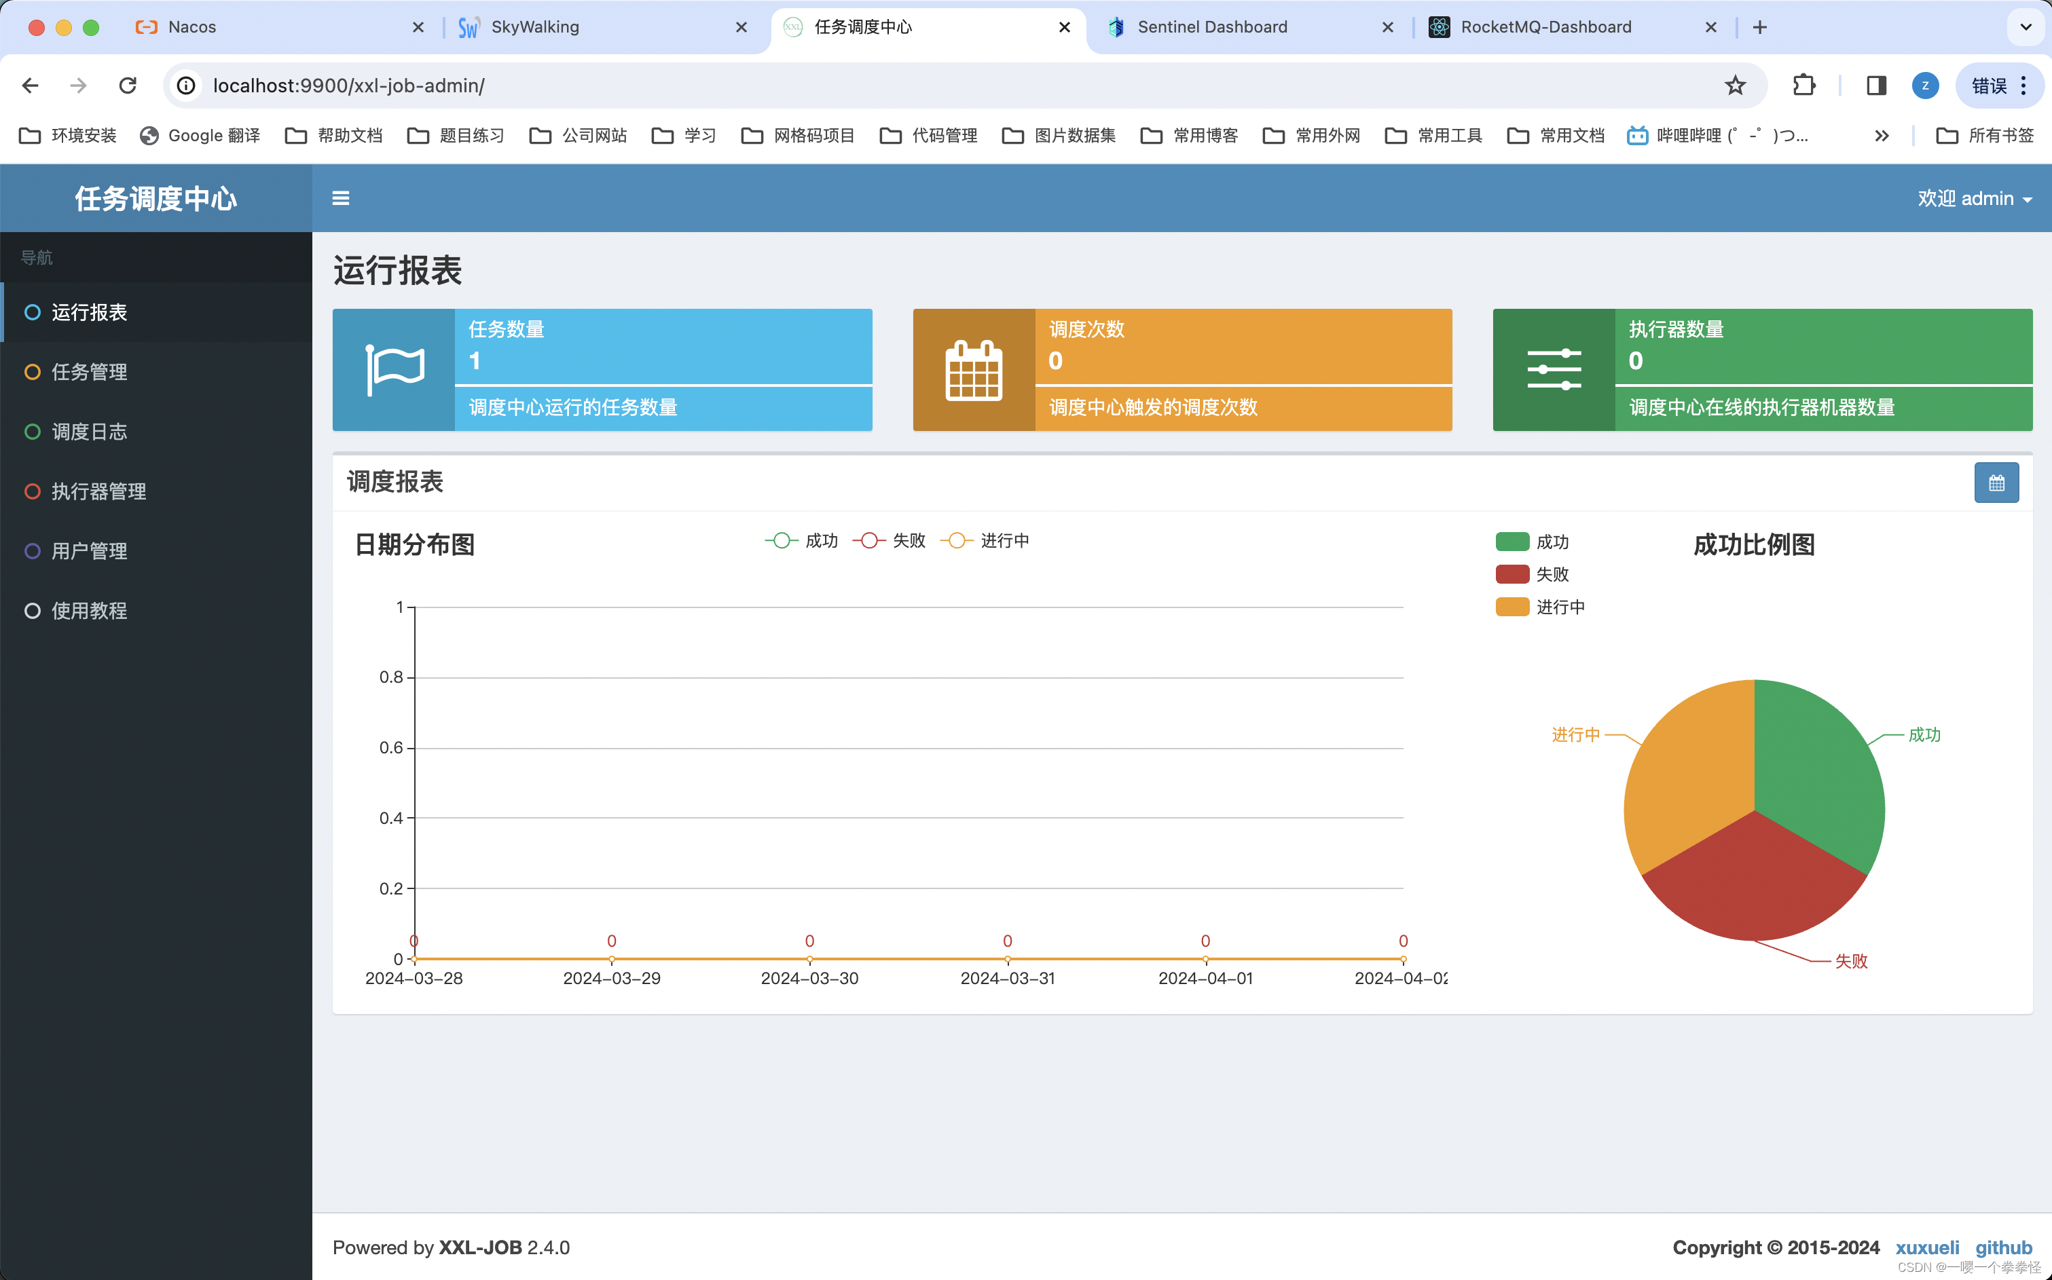The width and height of the screenshot is (2052, 1280).
Task: Click the calendar icon on the 调度次数 card
Action: point(974,370)
